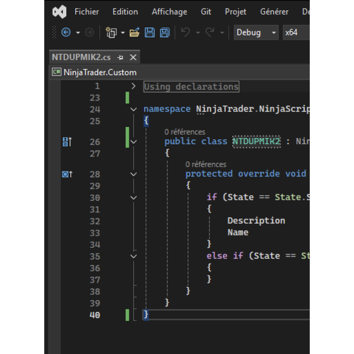Click line number 40 in the gutter
The image size is (354, 354).
(95, 315)
